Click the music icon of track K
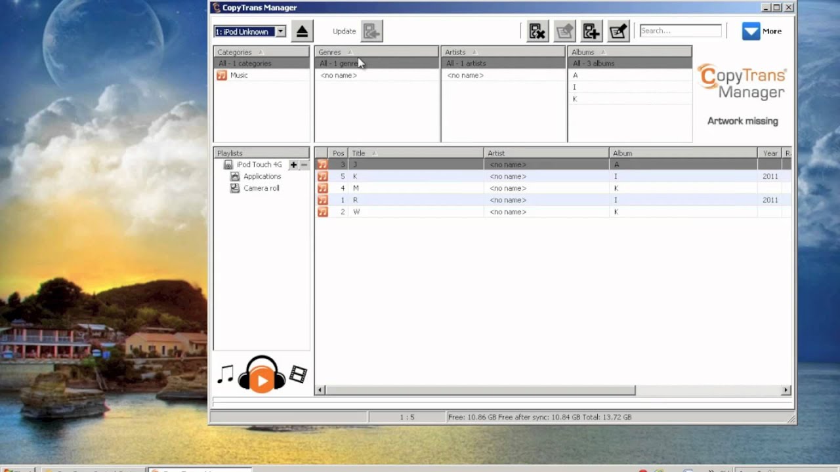This screenshot has height=472, width=840. [x=322, y=176]
